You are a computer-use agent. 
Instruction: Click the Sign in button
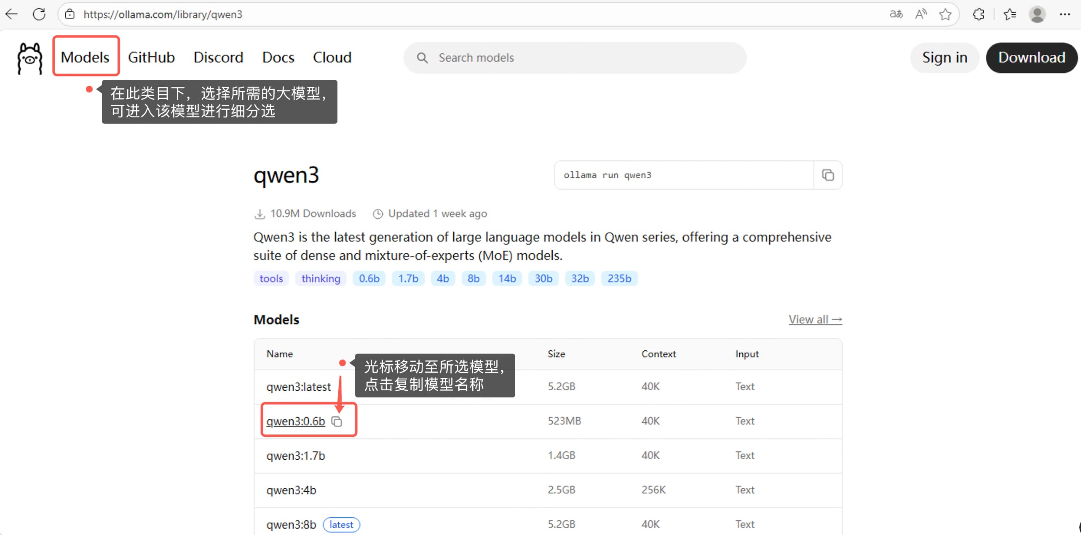[944, 57]
